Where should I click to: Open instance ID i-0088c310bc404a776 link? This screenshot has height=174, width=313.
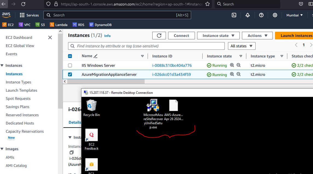tap(172, 65)
